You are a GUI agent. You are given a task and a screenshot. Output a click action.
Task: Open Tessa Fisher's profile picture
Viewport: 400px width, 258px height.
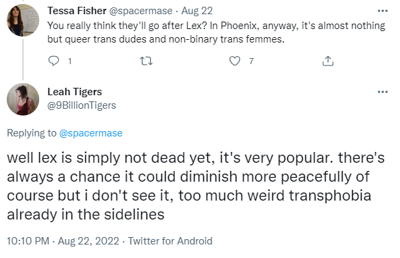23,20
